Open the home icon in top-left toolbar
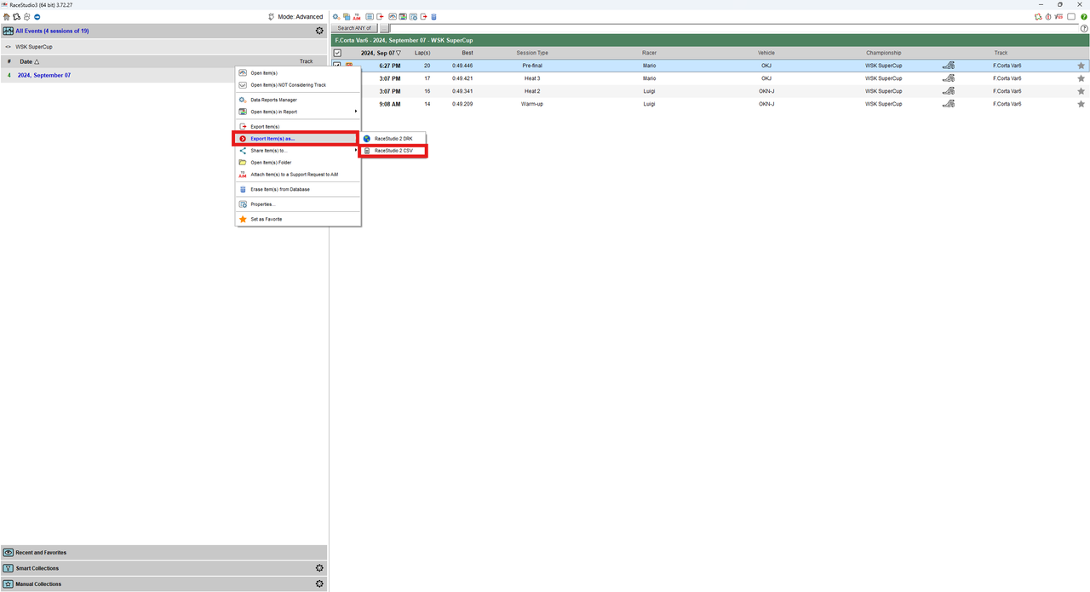This screenshot has width=1090, height=592. click(7, 17)
